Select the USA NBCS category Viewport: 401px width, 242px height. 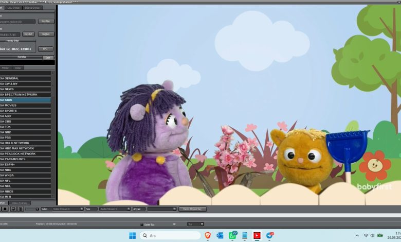[25, 192]
